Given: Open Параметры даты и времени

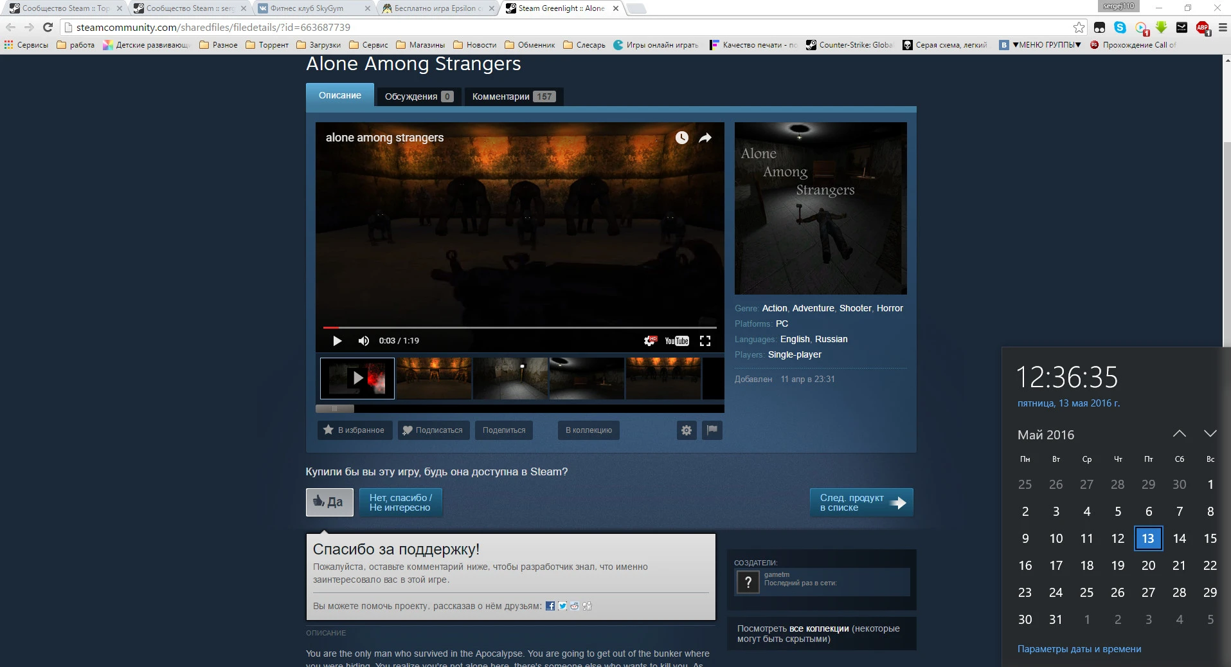Looking at the screenshot, I should pyautogui.click(x=1079, y=649).
